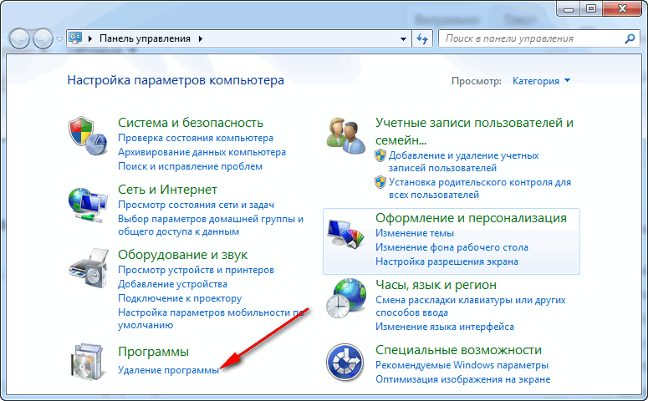Open Специальные возможности heading
Image resolution: width=648 pixels, height=401 pixels.
[x=458, y=350]
